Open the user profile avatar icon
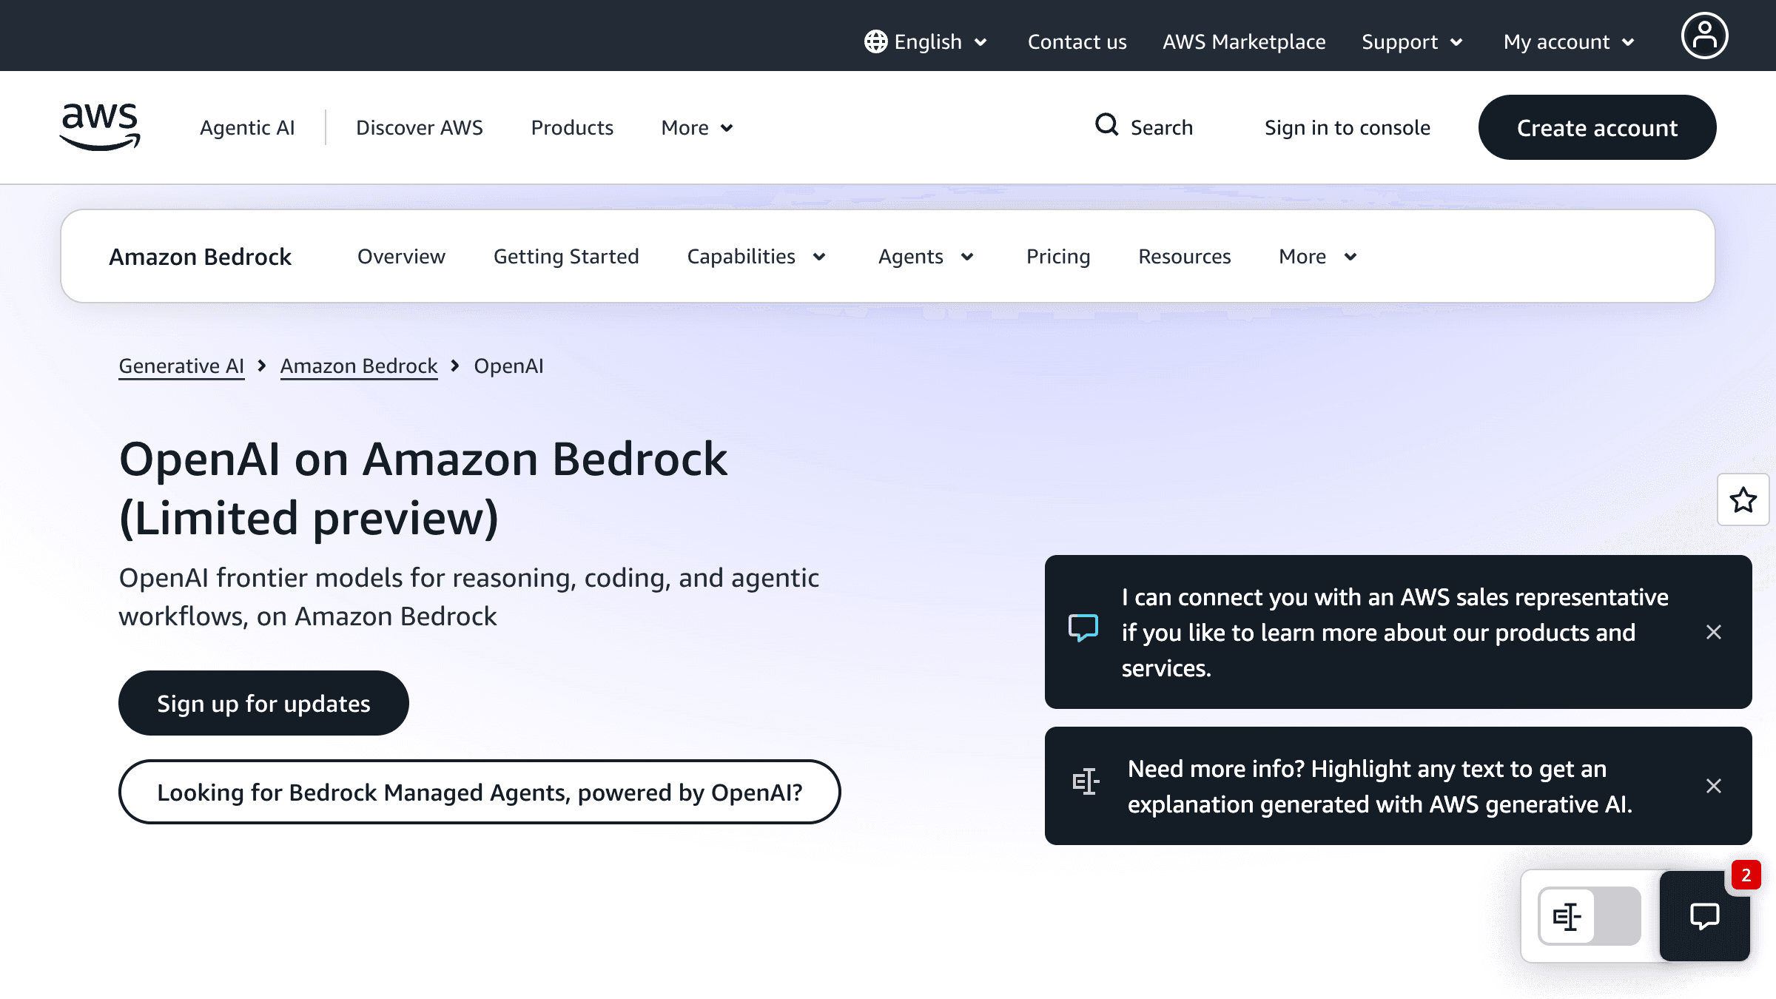 click(x=1704, y=36)
